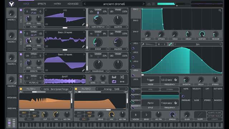The height and width of the screenshot is (129, 229).
Task: Toggle the sample bounce arrows icon
Action: click(x=122, y=82)
